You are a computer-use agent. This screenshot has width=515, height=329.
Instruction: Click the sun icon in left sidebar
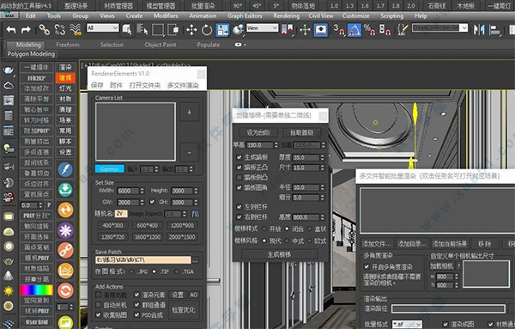point(9,290)
